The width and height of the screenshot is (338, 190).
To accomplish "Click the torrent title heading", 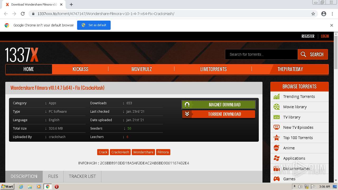I will [57, 88].
